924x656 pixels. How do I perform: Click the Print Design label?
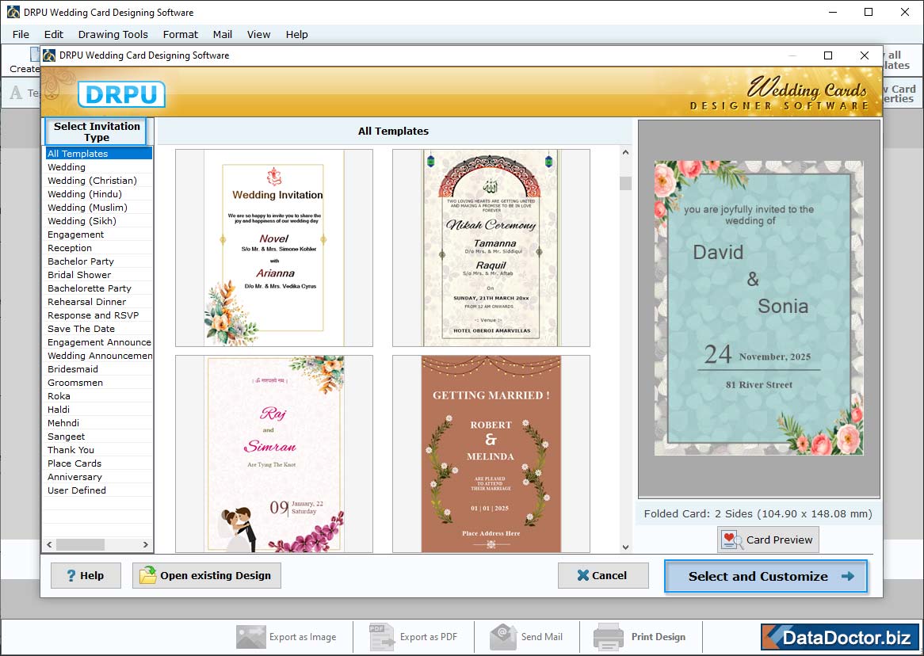click(x=659, y=636)
